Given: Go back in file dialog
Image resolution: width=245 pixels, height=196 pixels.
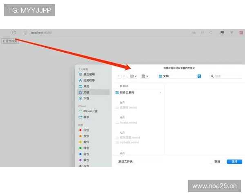Looking at the screenshot, I should click(x=118, y=76).
